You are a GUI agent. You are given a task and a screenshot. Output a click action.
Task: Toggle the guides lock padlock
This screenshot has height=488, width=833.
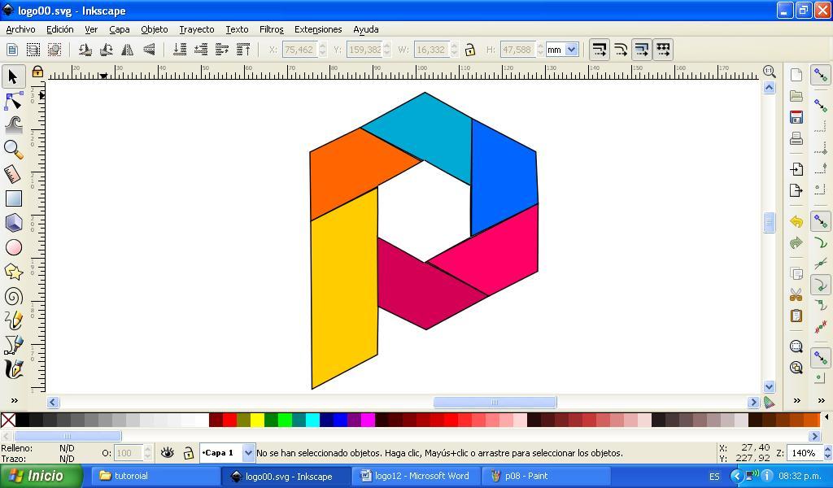click(37, 72)
